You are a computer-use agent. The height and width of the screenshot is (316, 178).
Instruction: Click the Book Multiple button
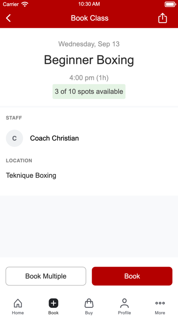tap(46, 276)
